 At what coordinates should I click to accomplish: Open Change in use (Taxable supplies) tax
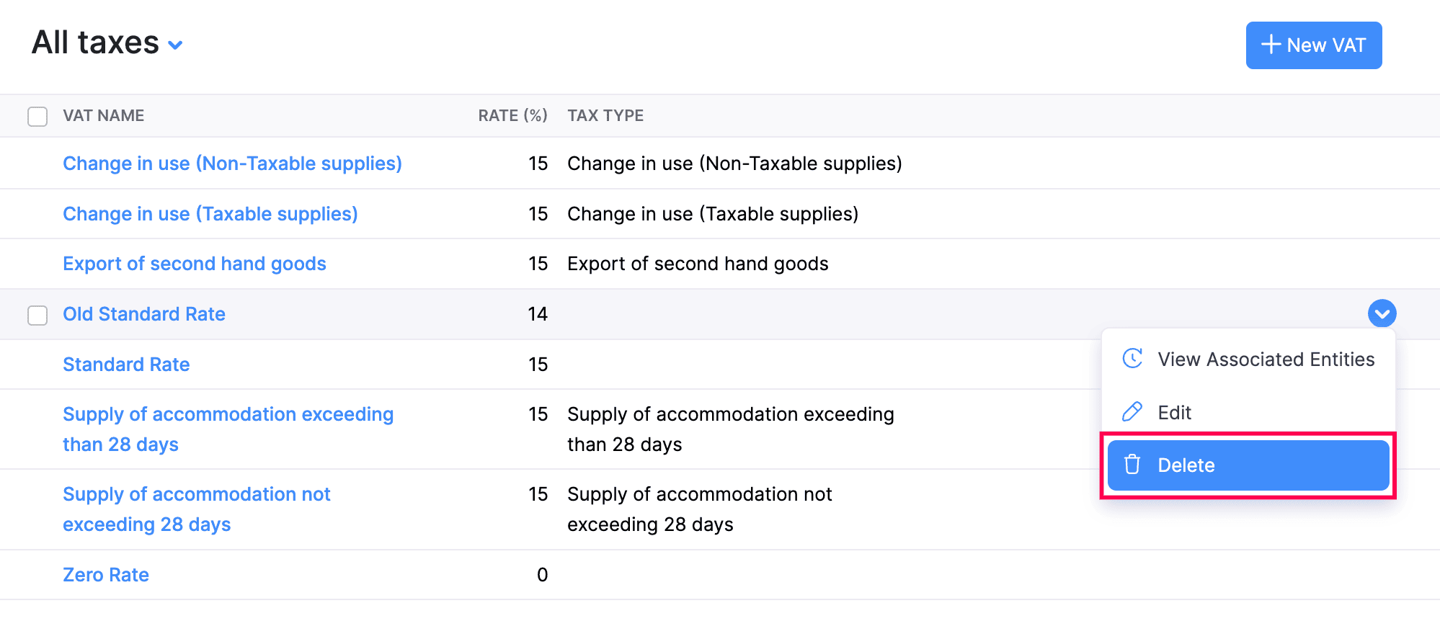click(210, 214)
